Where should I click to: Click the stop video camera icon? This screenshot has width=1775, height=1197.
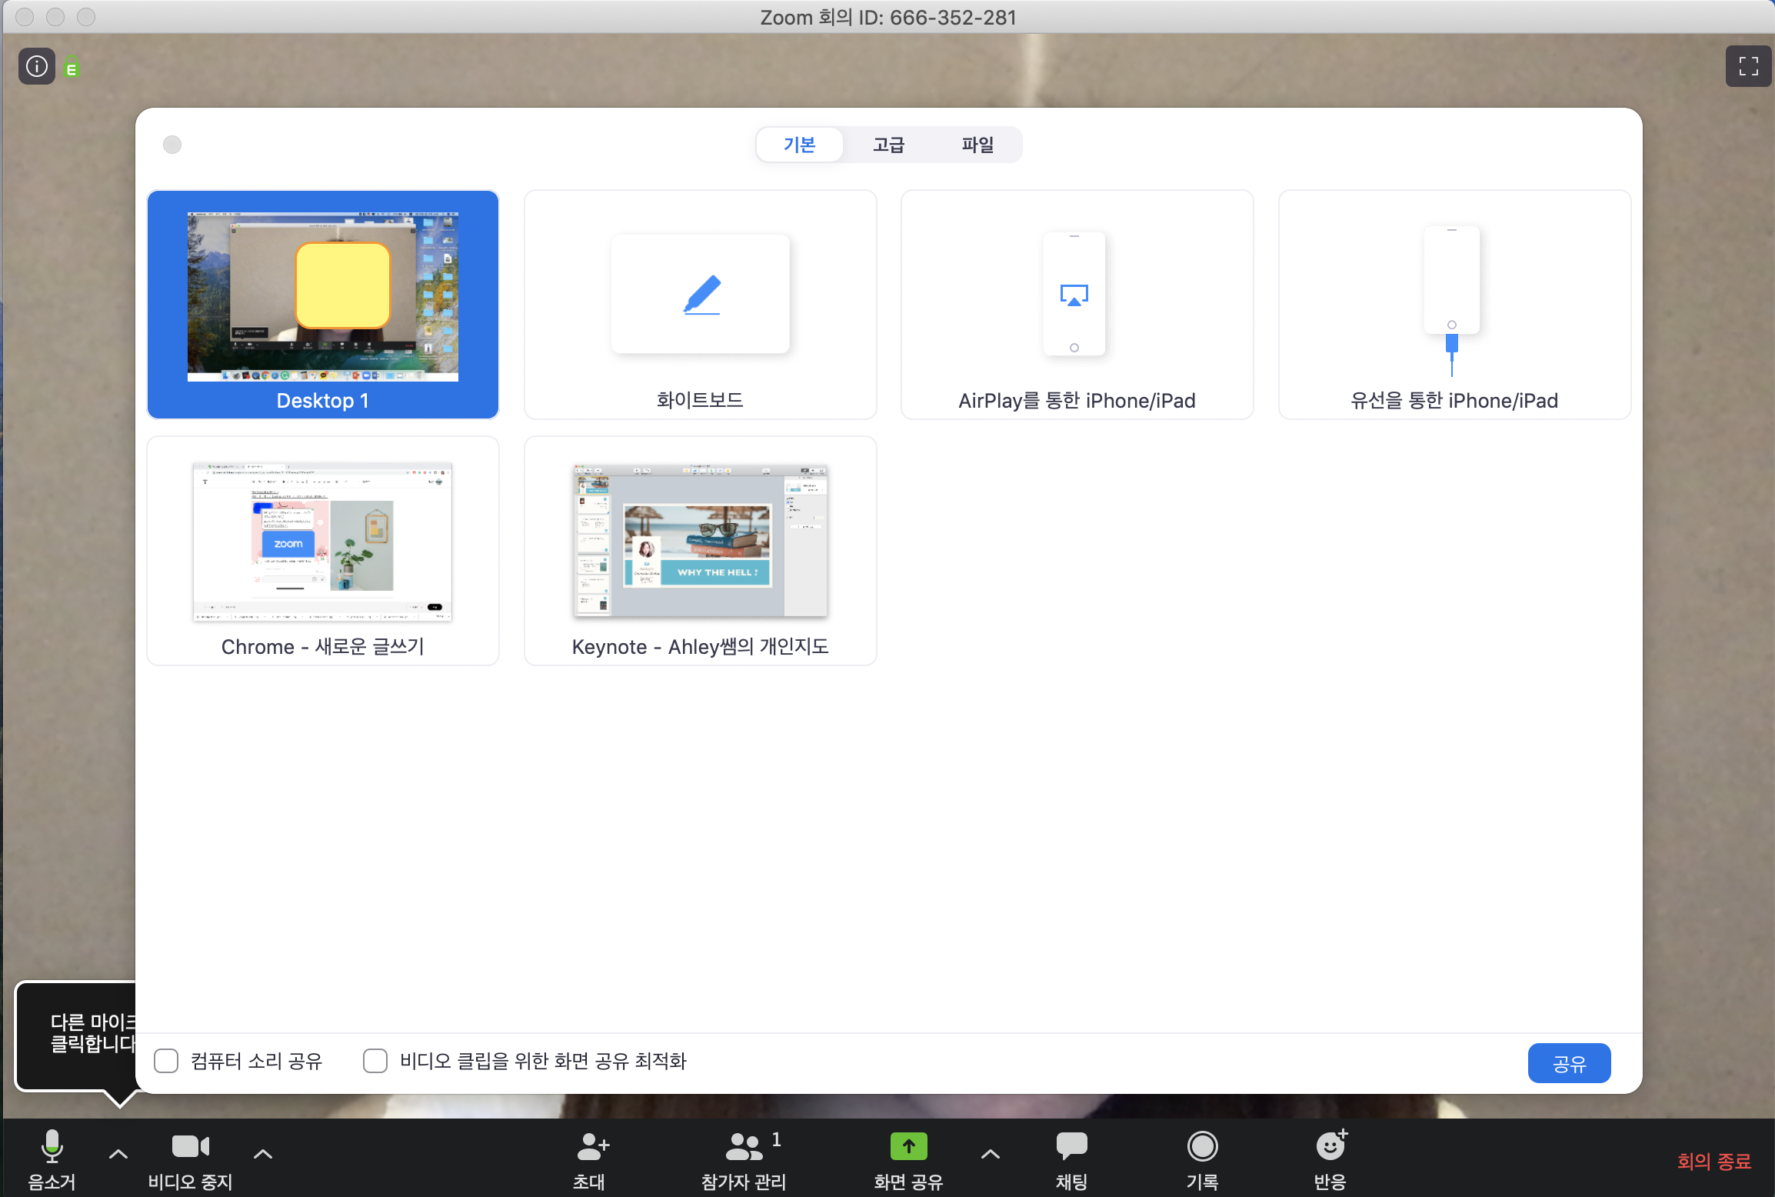(190, 1146)
